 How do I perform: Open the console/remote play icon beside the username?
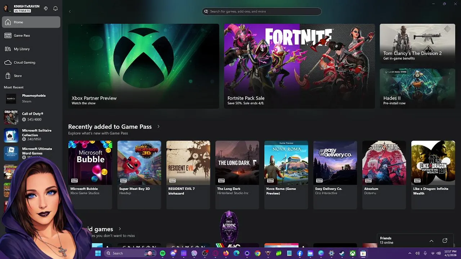click(x=46, y=8)
